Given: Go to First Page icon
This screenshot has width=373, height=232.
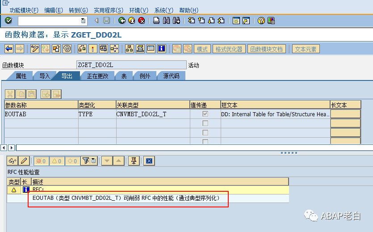Looking at the screenshot, I should (x=192, y=21).
